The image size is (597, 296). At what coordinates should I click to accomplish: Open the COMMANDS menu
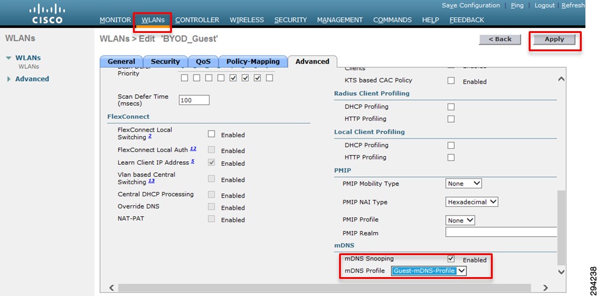pos(393,20)
